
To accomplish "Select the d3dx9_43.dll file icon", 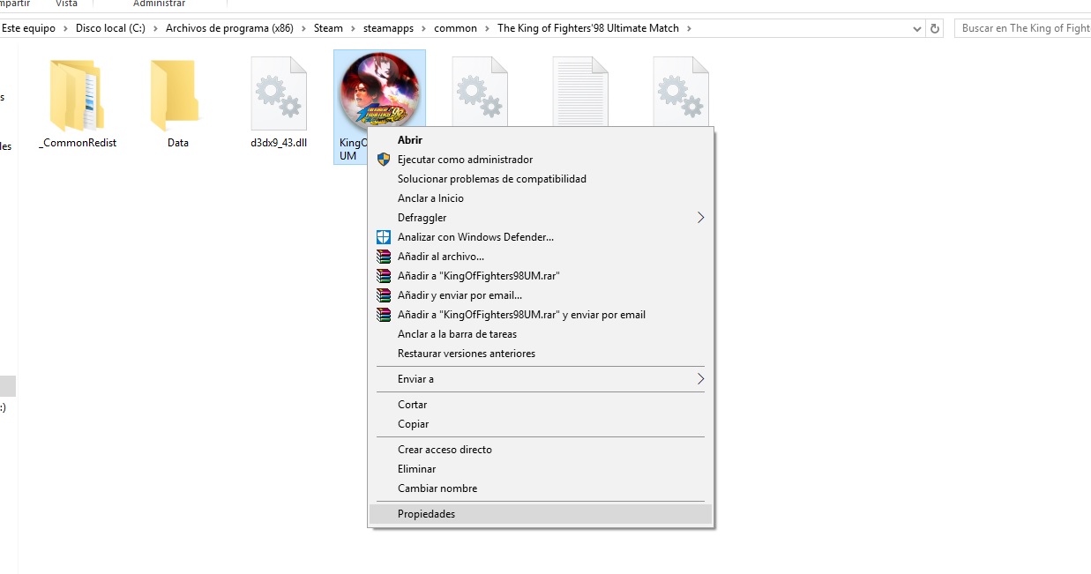I will pos(279,93).
